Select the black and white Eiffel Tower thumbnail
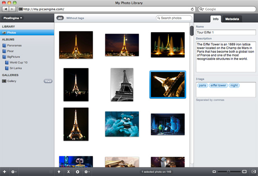The image size is (258, 176). (x=122, y=85)
